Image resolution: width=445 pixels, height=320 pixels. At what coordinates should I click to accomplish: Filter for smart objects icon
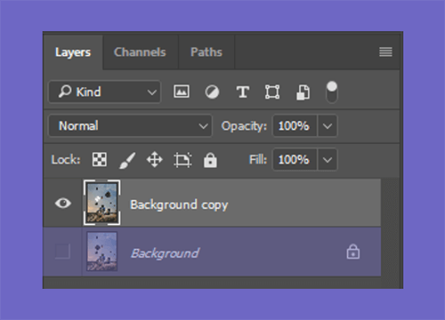pos(303,92)
